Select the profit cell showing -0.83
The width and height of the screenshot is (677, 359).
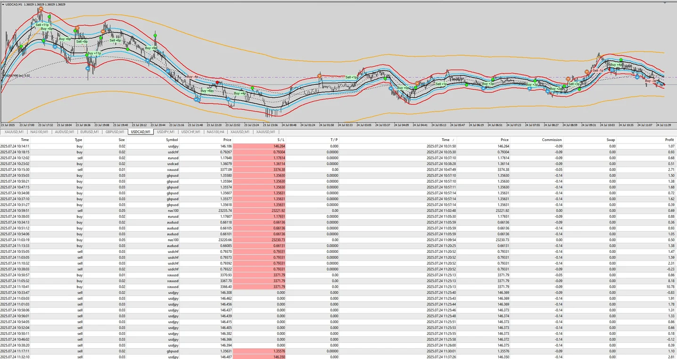[670, 293]
